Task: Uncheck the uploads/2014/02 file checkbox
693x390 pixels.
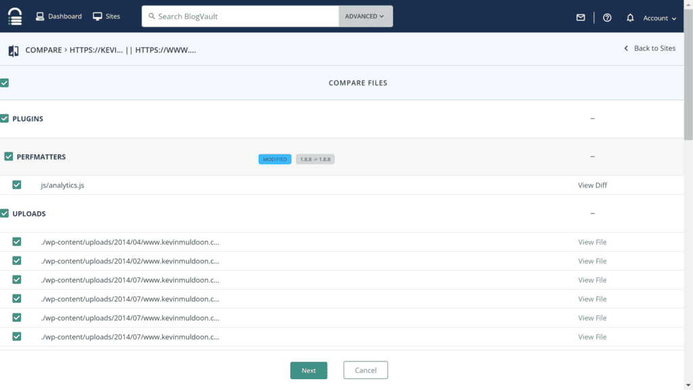Action: (x=17, y=261)
